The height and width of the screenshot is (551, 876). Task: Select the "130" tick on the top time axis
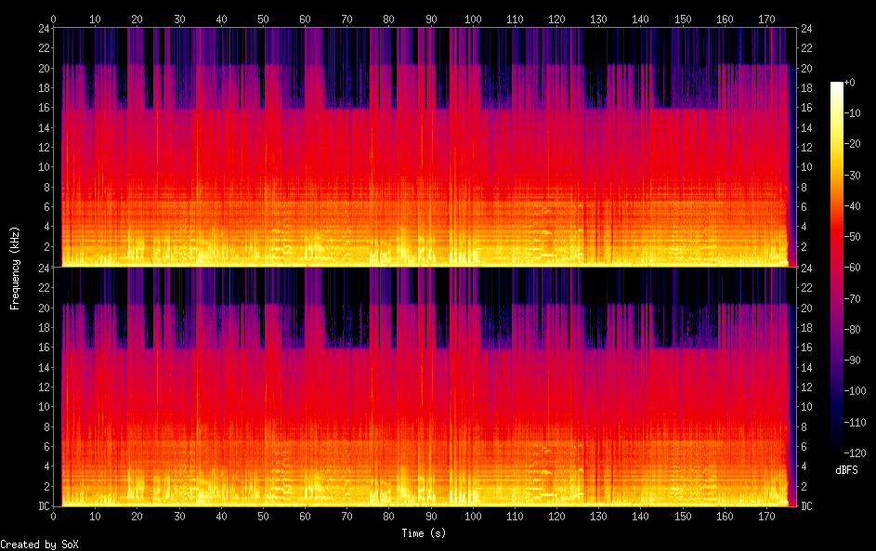[x=598, y=19]
